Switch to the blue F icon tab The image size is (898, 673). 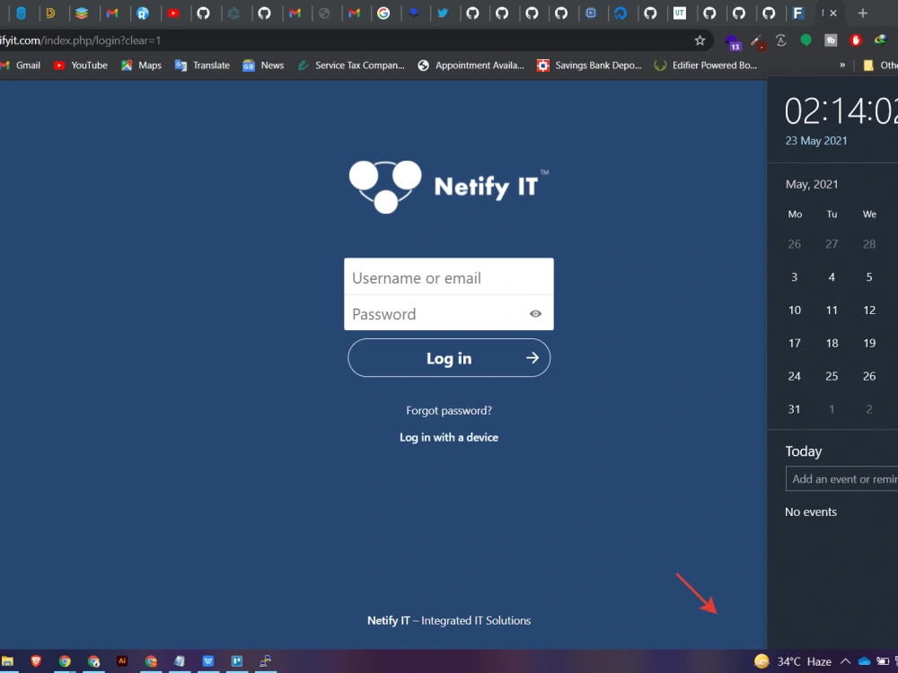tap(797, 13)
